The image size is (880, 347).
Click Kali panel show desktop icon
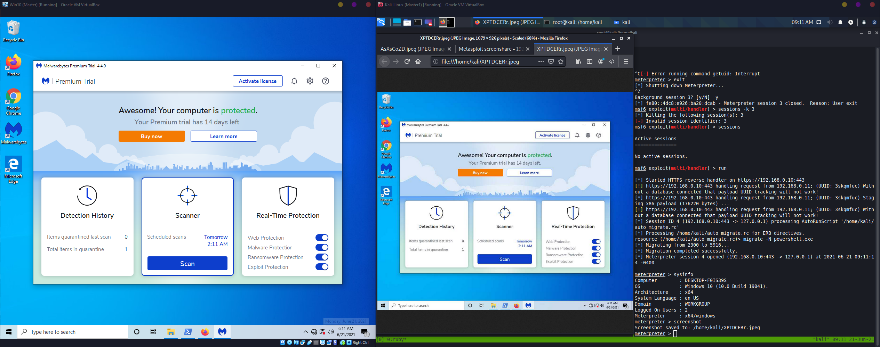[397, 22]
